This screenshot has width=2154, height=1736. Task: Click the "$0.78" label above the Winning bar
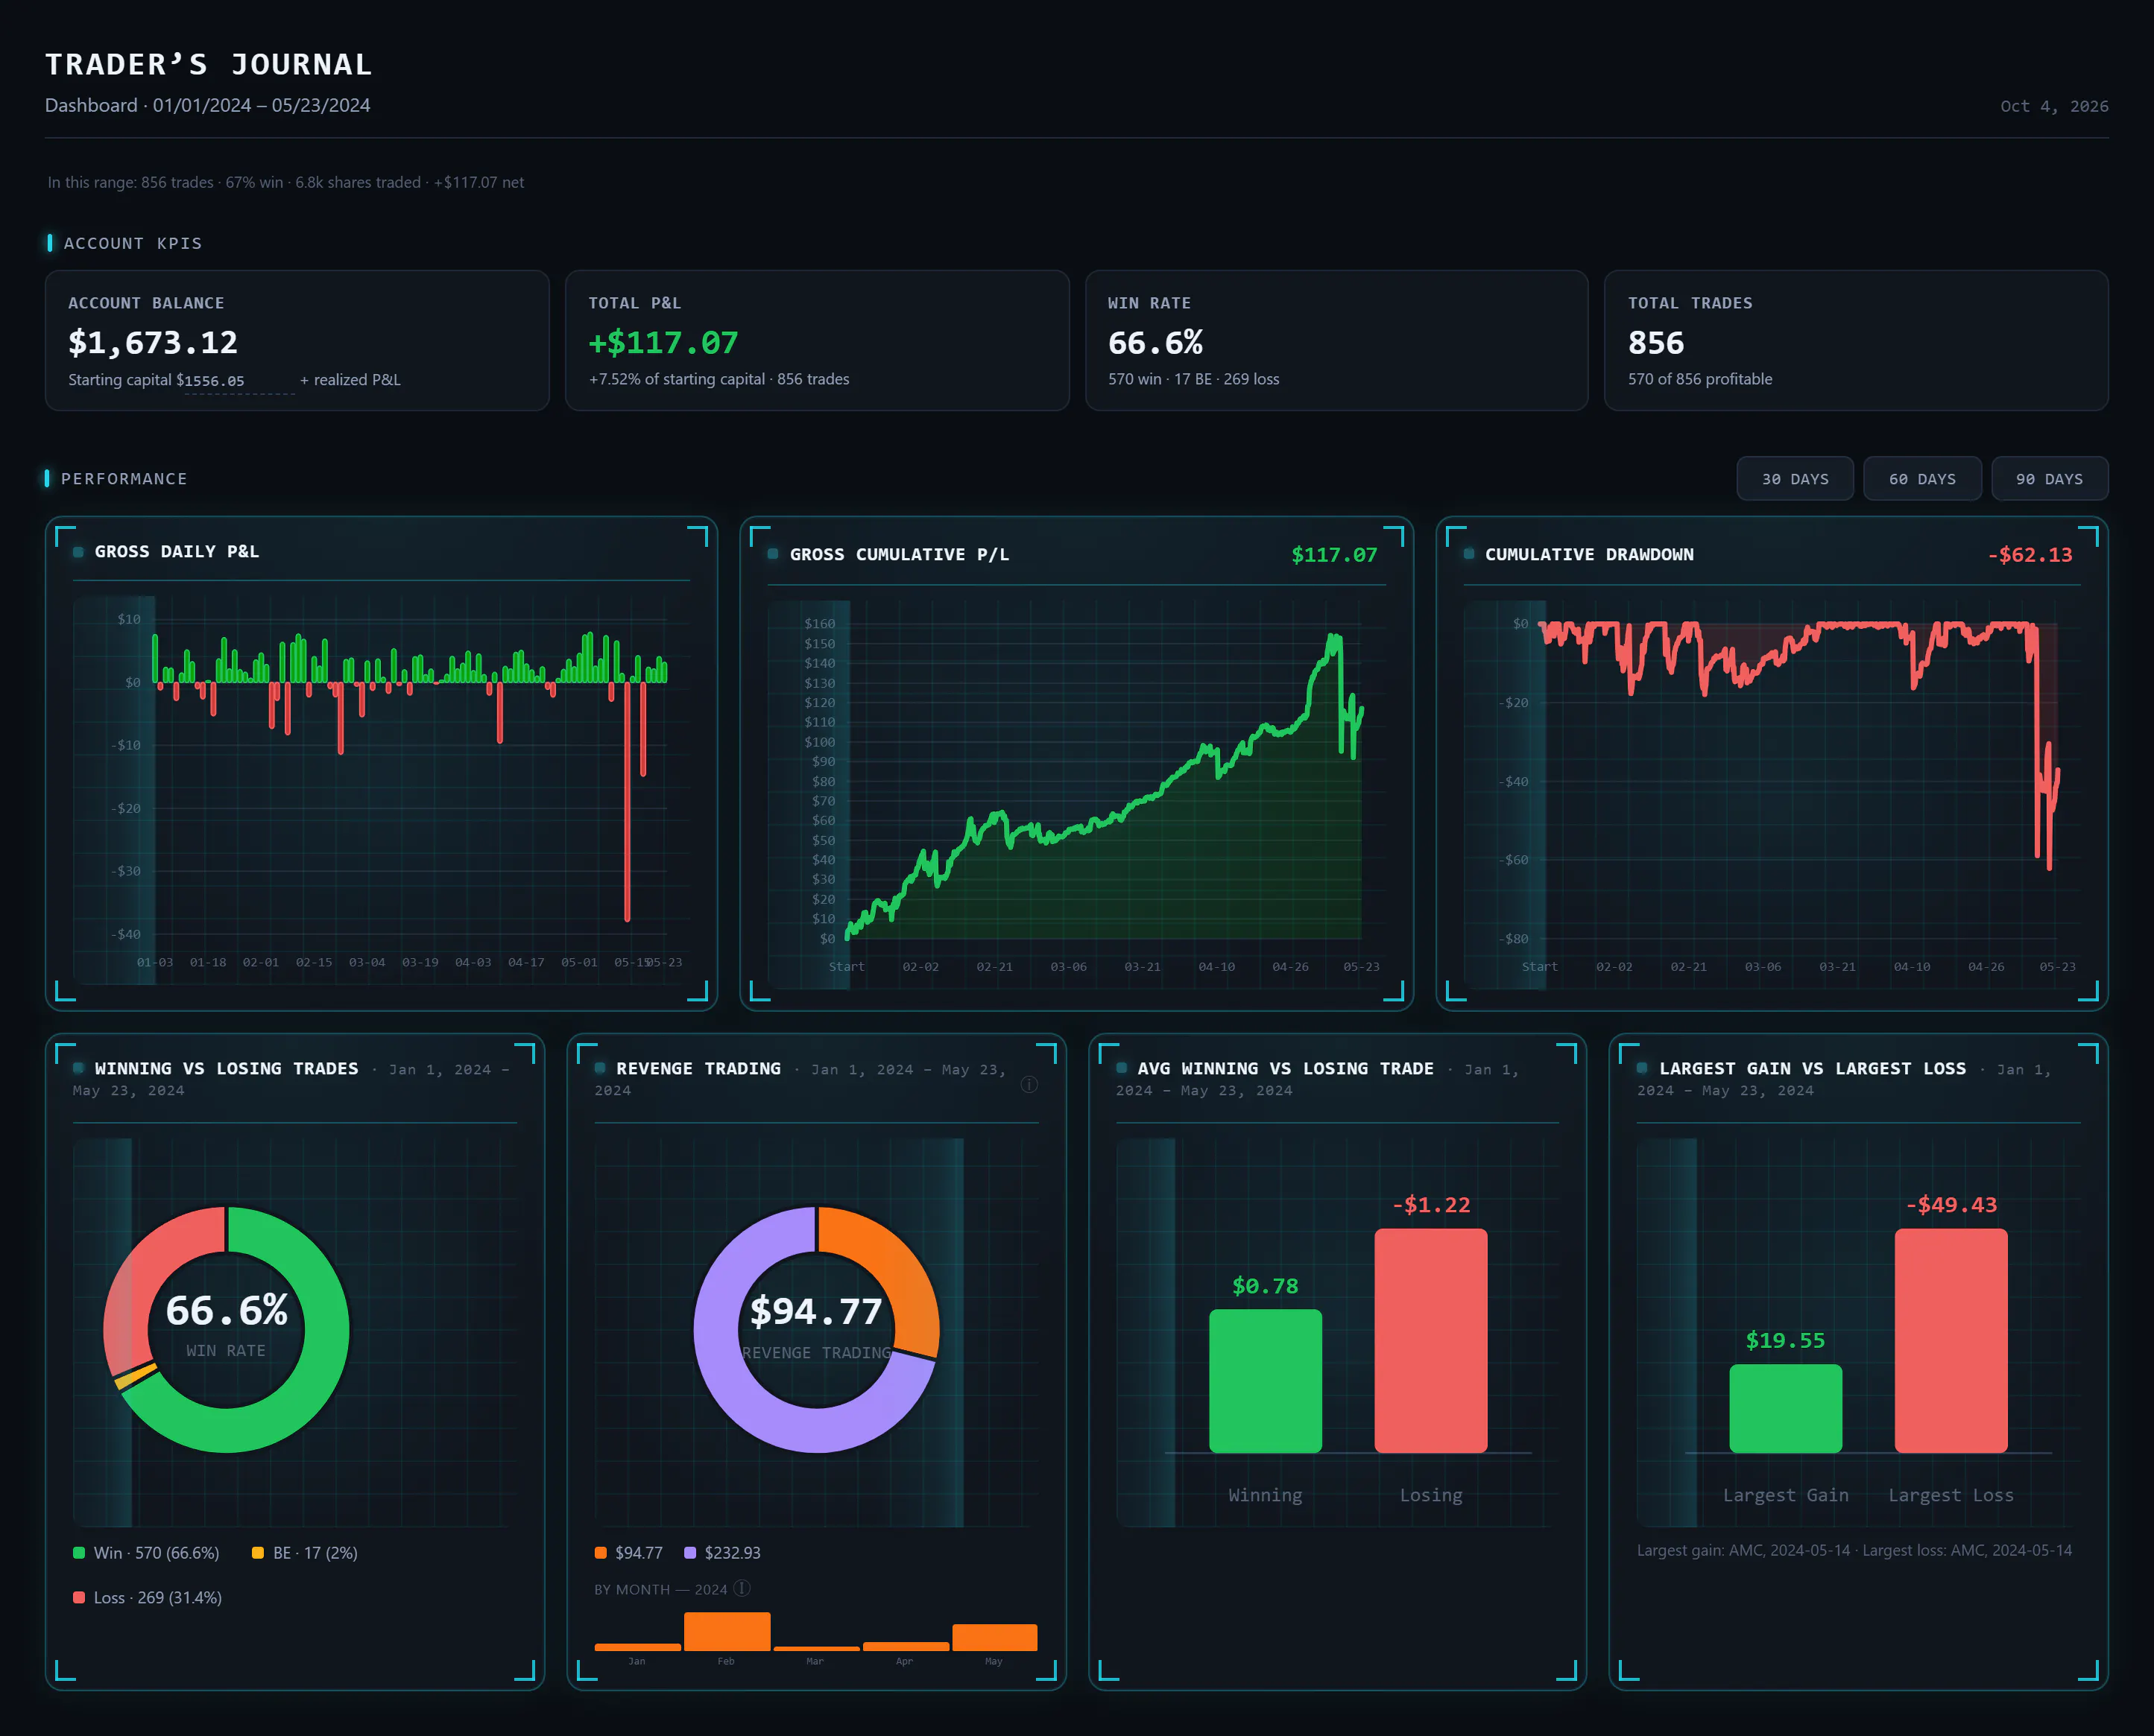[x=1265, y=1286]
